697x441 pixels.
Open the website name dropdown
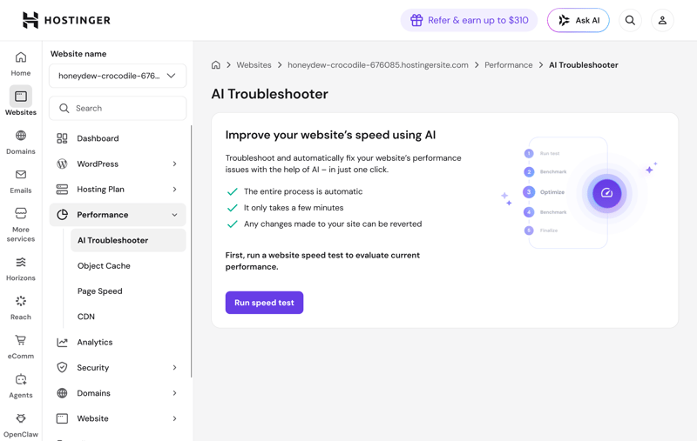tap(118, 76)
